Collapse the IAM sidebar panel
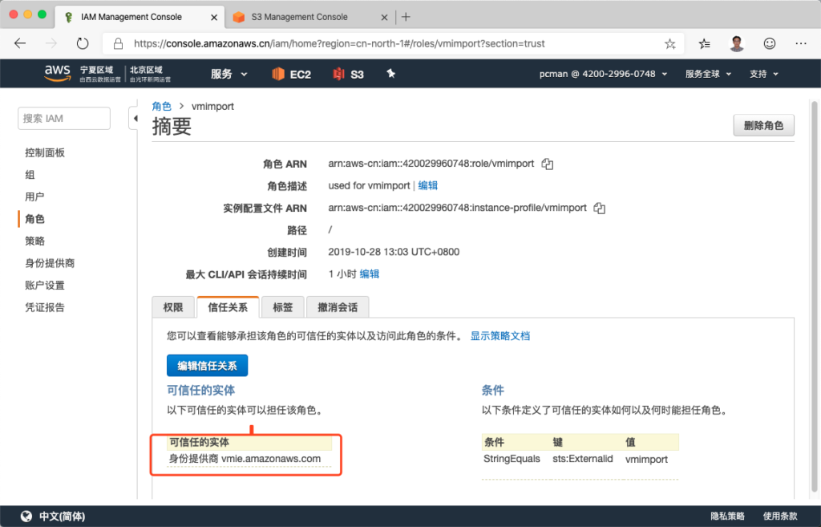Image resolution: width=821 pixels, height=527 pixels. (135, 119)
